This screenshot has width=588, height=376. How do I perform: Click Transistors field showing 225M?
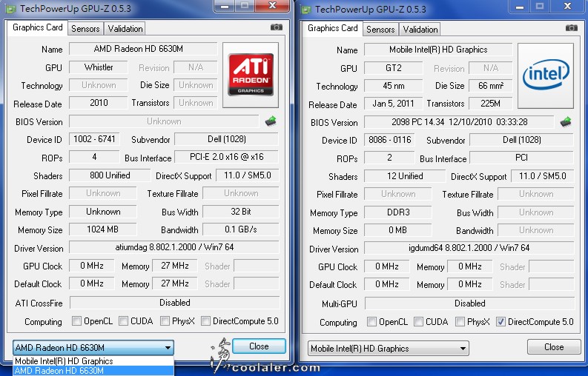[x=491, y=104]
